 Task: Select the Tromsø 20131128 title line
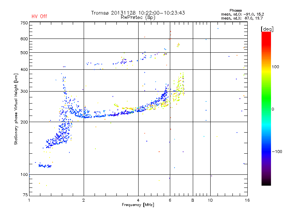pos(138,13)
